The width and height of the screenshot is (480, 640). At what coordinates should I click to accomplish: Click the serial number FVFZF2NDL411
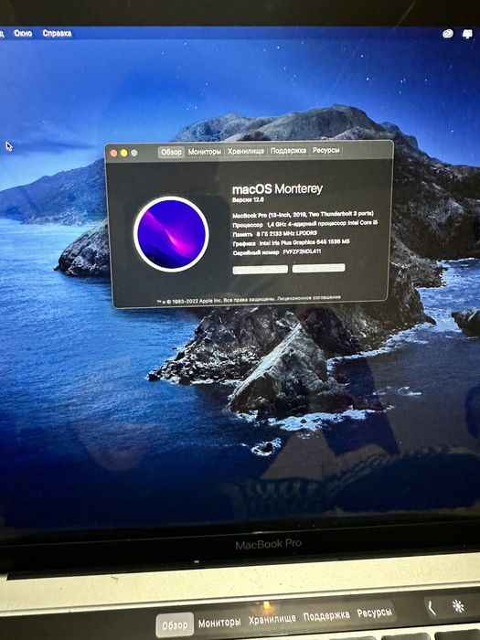302,252
